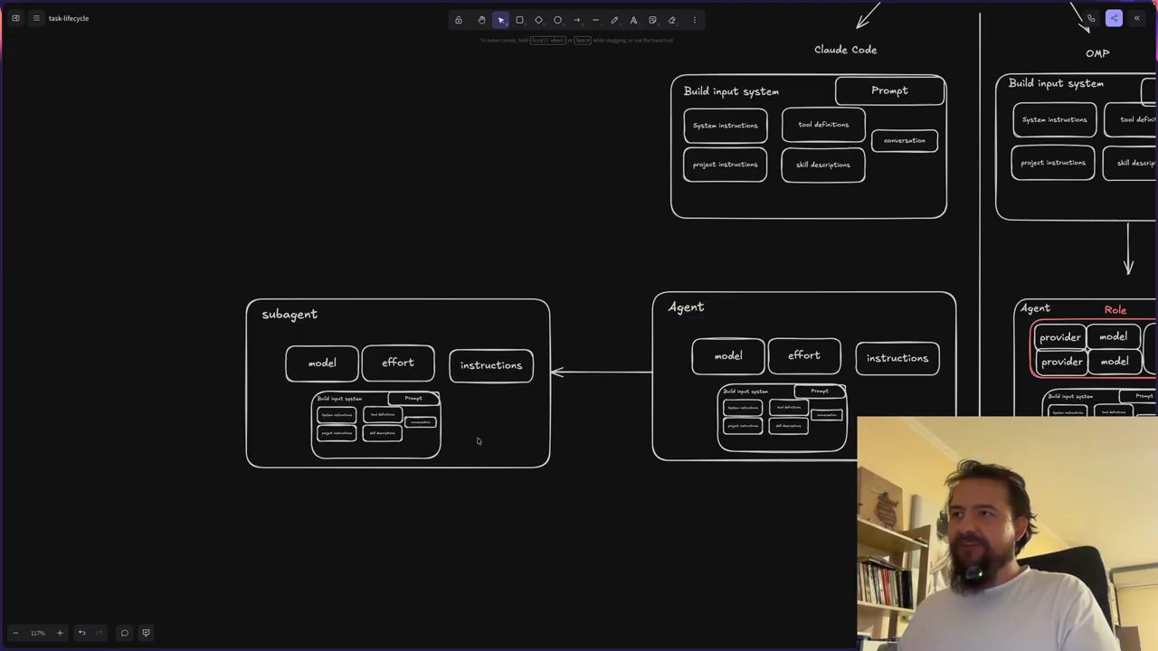This screenshot has width=1158, height=651.
Task: Select the Ellipse shape tool
Action: pos(557,20)
